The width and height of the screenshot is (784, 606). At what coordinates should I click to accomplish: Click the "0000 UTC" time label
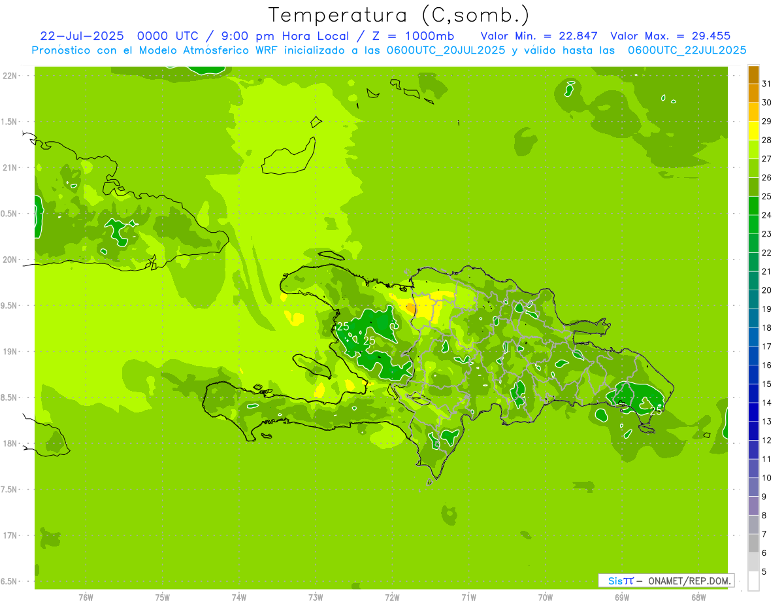[169, 36]
